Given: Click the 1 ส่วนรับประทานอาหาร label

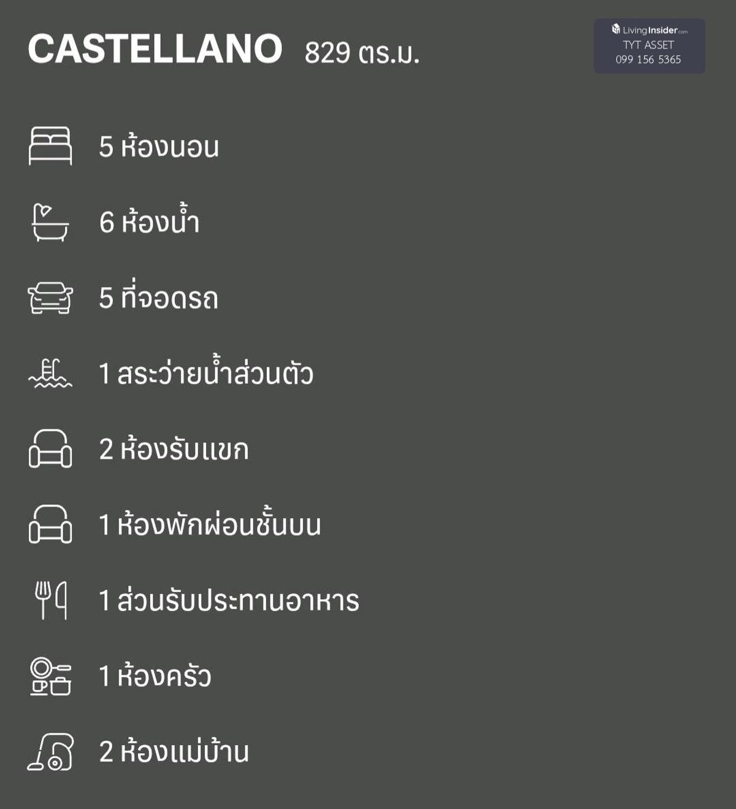Looking at the screenshot, I should (x=229, y=600).
